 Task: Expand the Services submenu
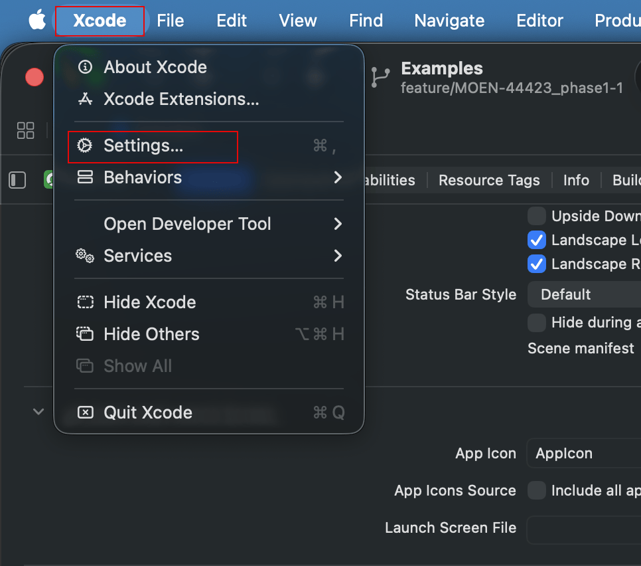tap(209, 256)
